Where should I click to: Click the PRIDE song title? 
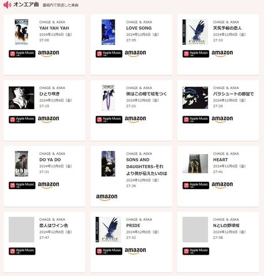[x=133, y=225]
